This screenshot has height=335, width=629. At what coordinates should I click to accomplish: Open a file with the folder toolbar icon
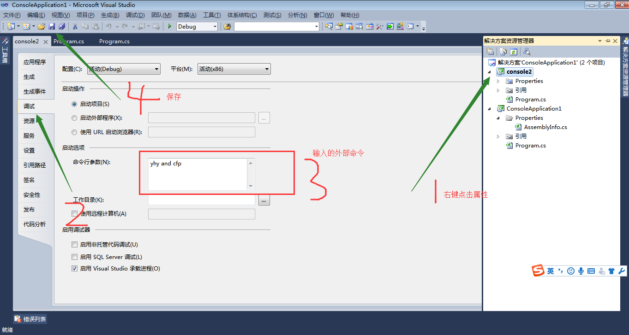click(42, 27)
